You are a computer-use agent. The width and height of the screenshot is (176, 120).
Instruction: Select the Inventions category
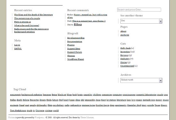[x=125, y=52]
